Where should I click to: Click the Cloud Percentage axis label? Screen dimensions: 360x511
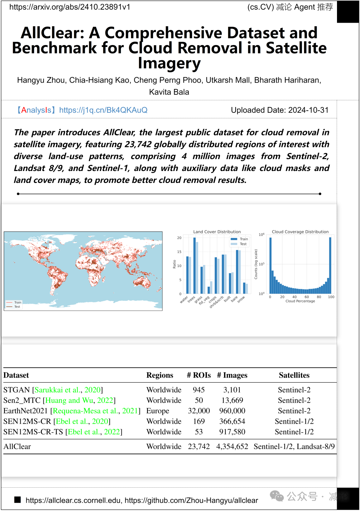300,301
